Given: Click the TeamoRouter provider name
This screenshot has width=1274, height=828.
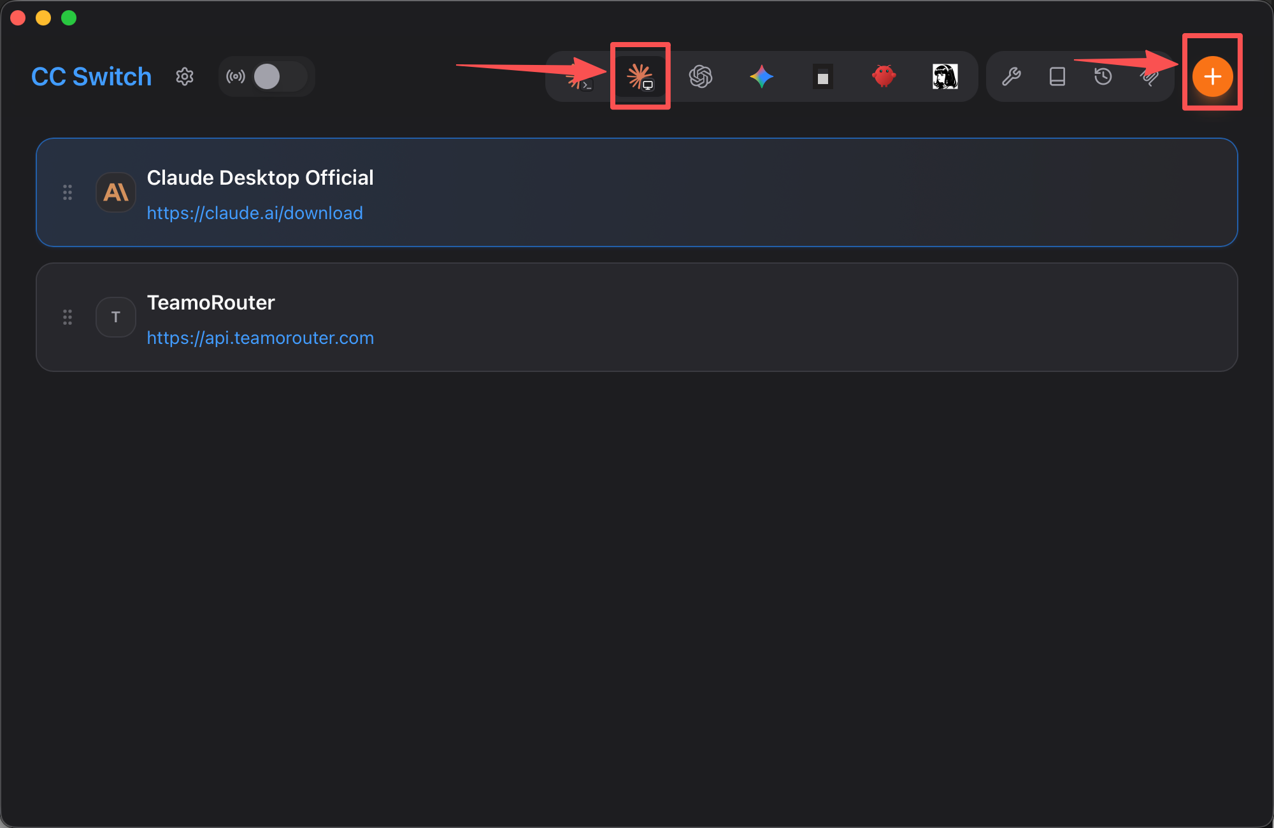Looking at the screenshot, I should pyautogui.click(x=211, y=303).
